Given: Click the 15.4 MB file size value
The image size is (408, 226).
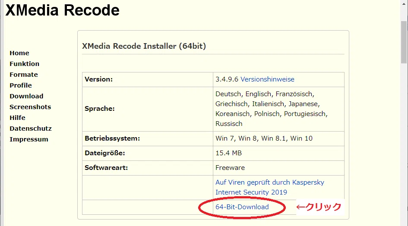Looking at the screenshot, I should click(x=228, y=153).
